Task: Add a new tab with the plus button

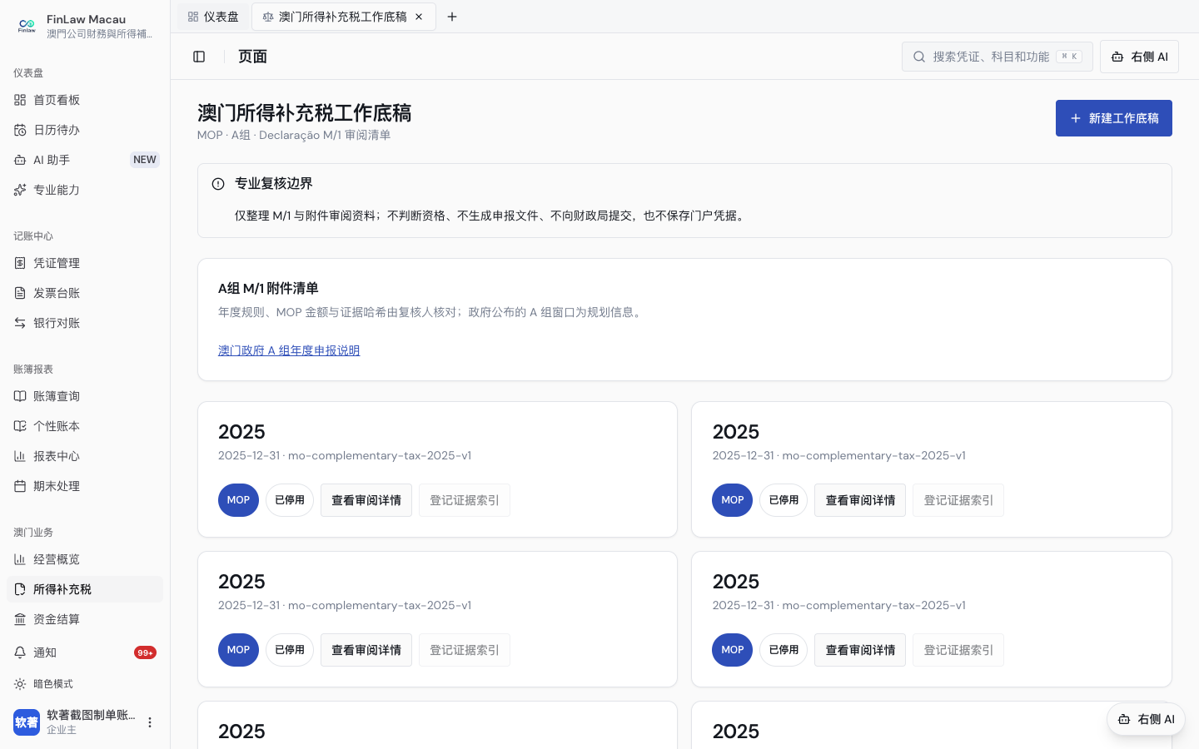Action: pyautogui.click(x=452, y=17)
